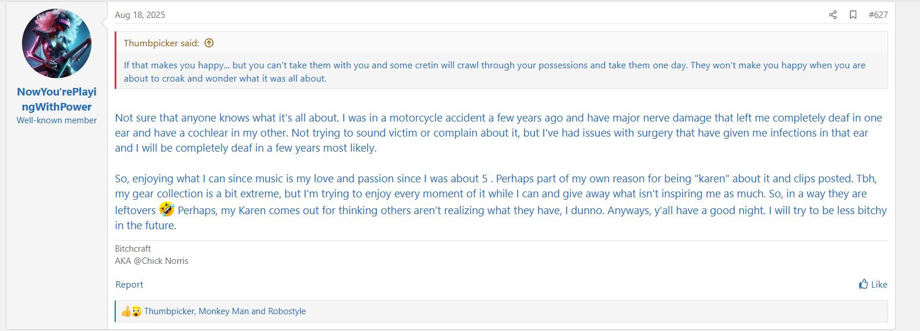
Task: Click the "Thumbpicker said:" quote header
Action: [x=161, y=43]
